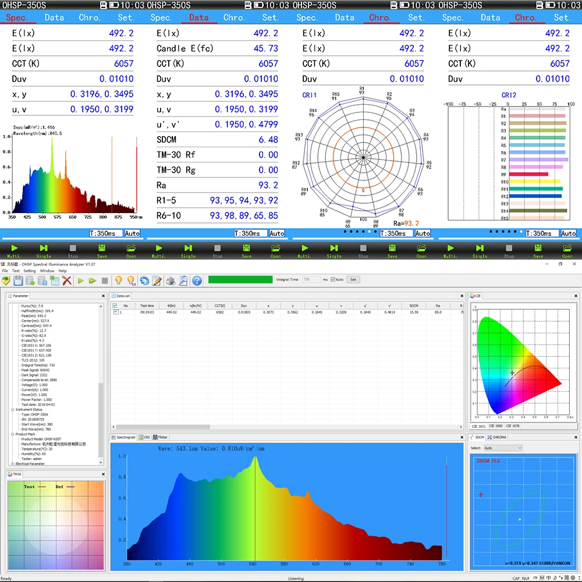Click the red X delete toolbar icon
The width and height of the screenshot is (582, 582).
pyautogui.click(x=67, y=281)
